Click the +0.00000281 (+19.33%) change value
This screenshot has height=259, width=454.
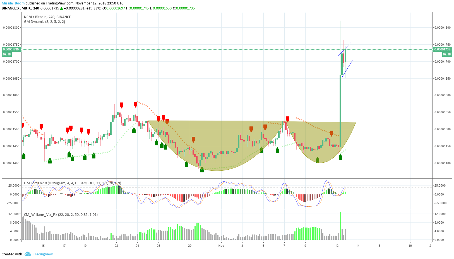click(x=82, y=8)
